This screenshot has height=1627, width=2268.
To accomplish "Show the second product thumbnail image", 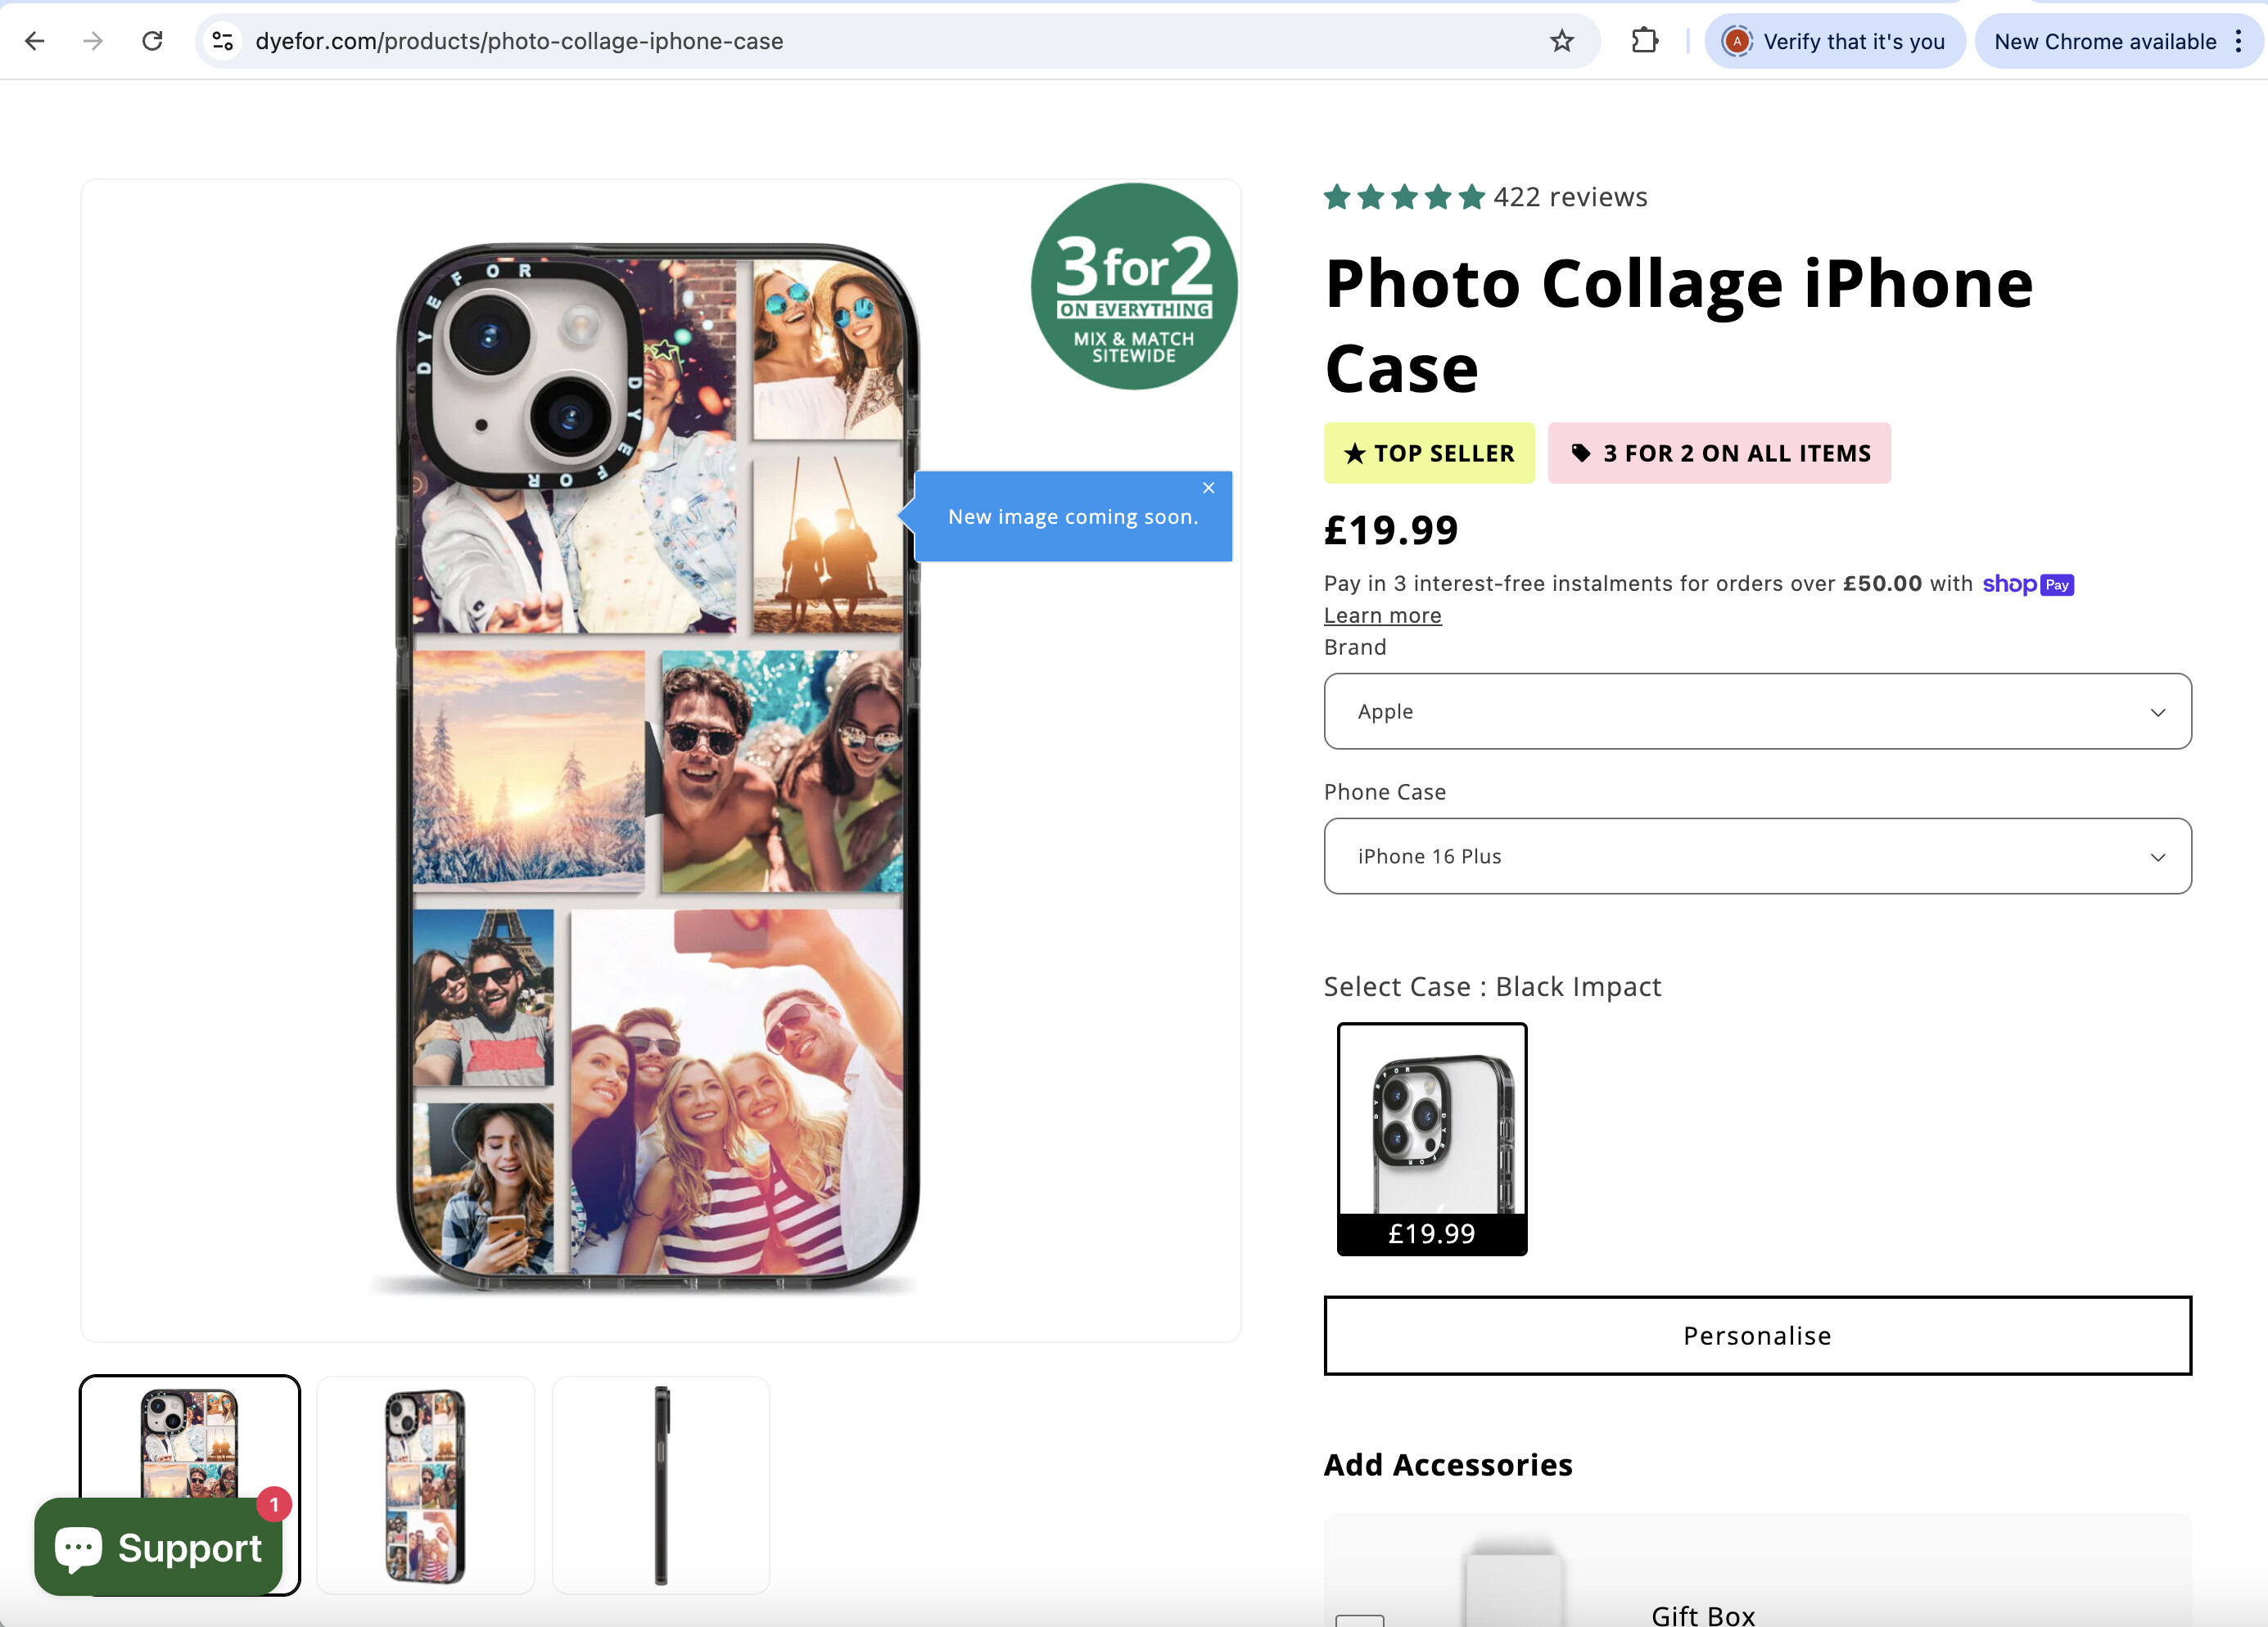I will (x=425, y=1485).
